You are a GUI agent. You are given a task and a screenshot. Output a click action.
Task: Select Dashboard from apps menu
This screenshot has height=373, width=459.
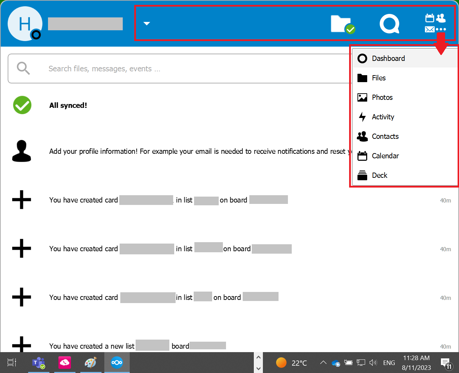tap(405, 58)
